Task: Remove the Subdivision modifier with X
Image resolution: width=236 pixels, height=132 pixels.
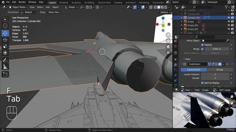Action: pos(227,64)
